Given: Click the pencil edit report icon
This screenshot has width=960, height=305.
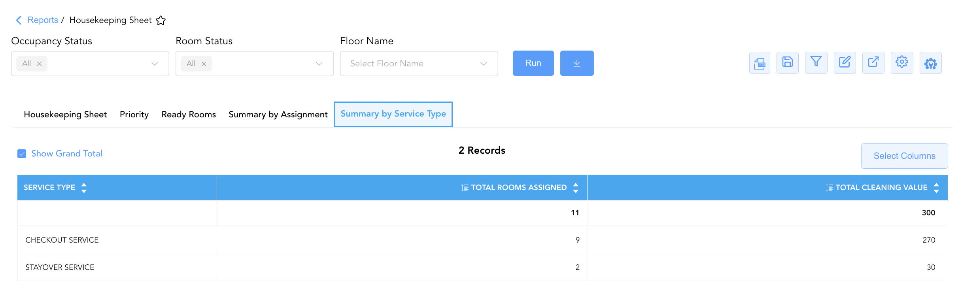Looking at the screenshot, I should click(x=845, y=63).
